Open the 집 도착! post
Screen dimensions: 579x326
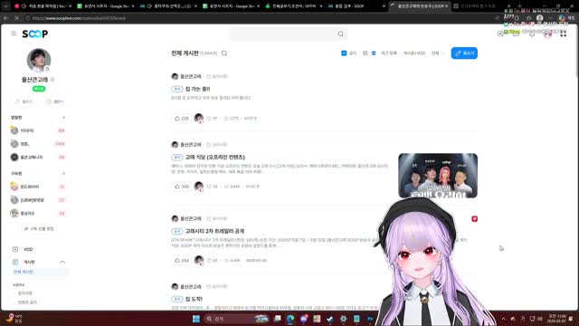pos(194,299)
